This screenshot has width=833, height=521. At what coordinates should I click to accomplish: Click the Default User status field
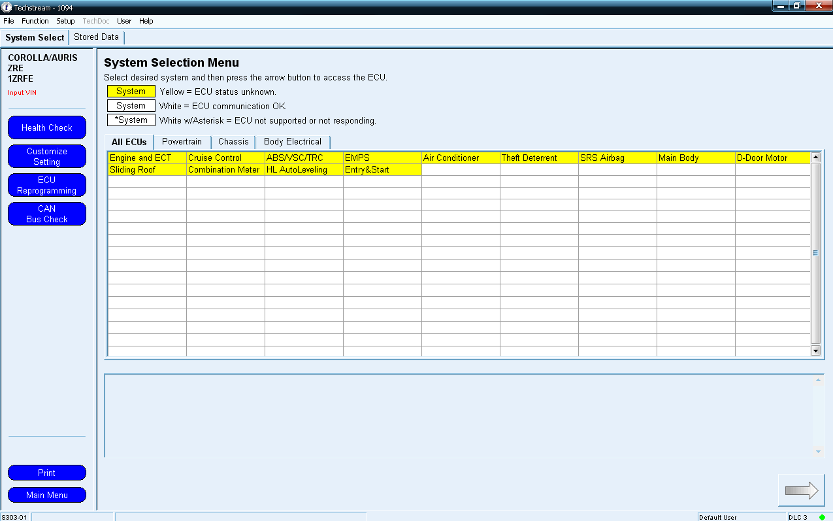point(741,517)
